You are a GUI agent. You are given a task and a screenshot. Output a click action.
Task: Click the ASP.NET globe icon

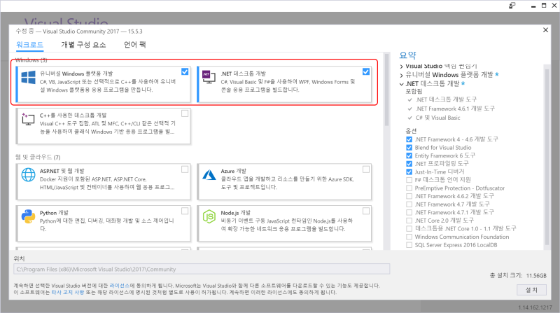pyautogui.click(x=28, y=175)
